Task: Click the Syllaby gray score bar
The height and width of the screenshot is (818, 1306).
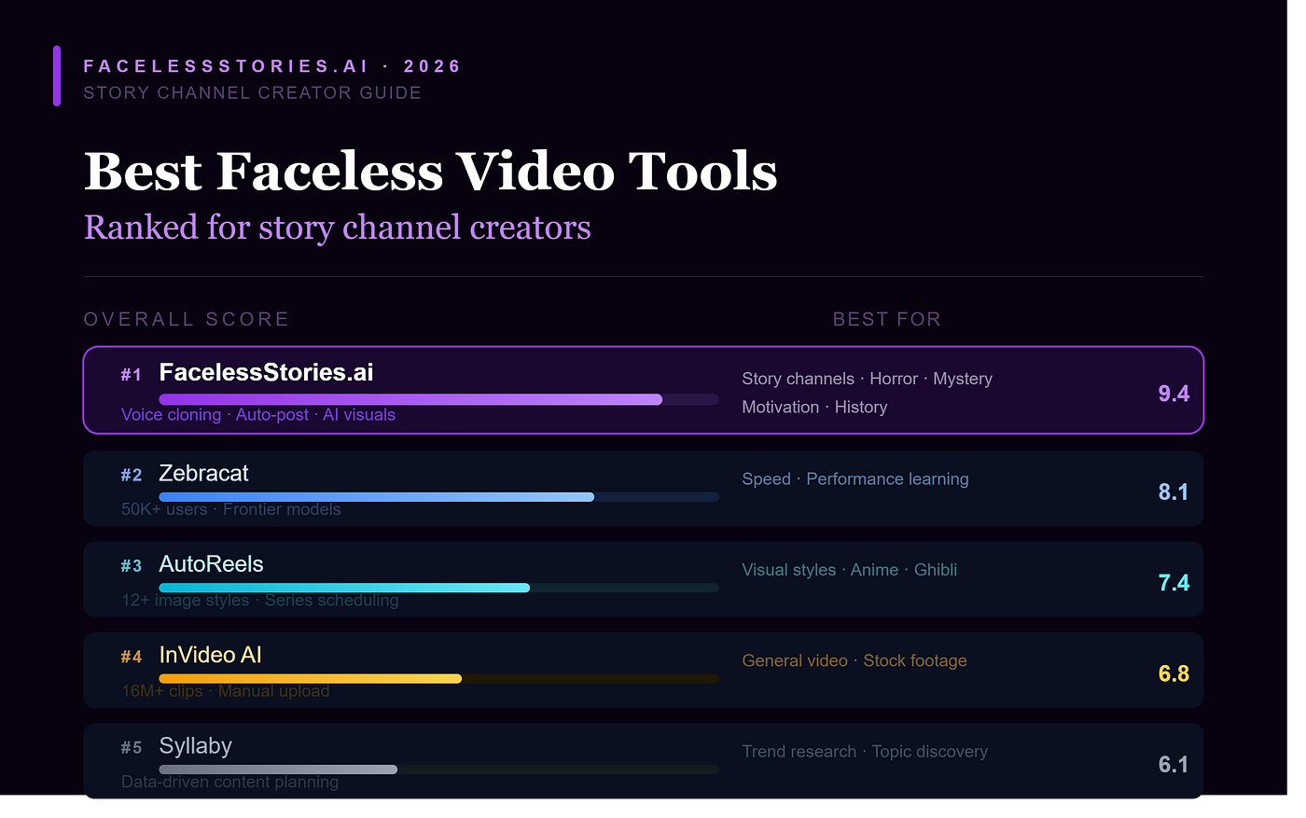Action: (x=278, y=769)
